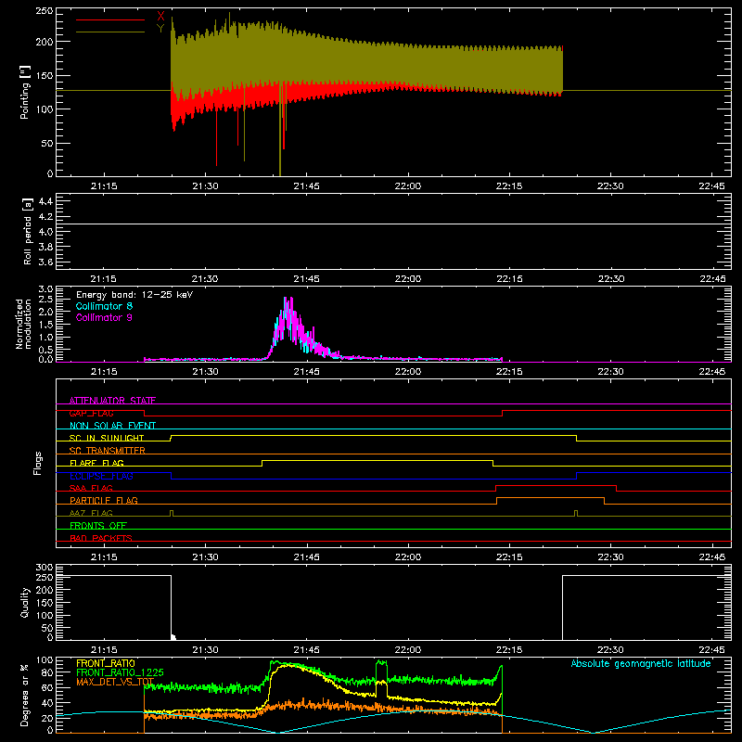Select the Energy band: 12-25 keV text
The height and width of the screenshot is (742, 742).
click(134, 295)
